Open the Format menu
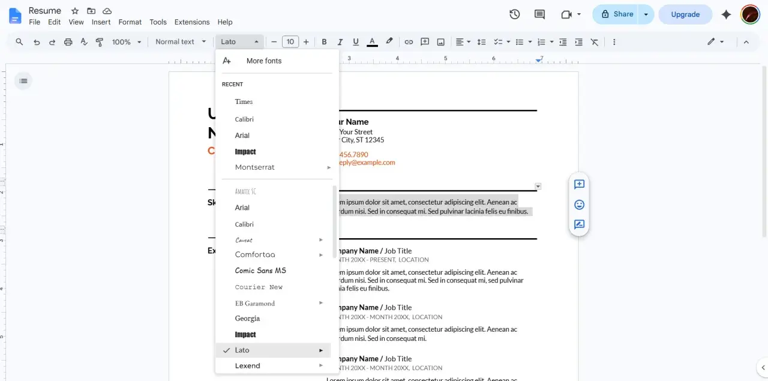 tap(130, 22)
